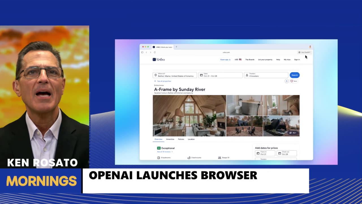Open the profile avatar in browser corner
This screenshot has height=204, width=362.
[x=310, y=47]
